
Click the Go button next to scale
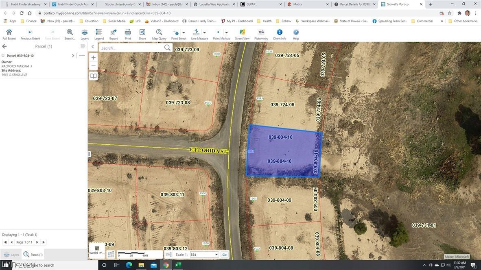point(225,255)
